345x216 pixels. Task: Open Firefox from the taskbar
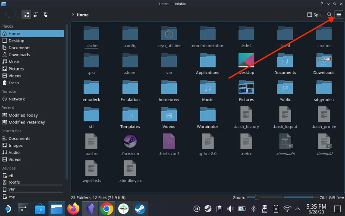click(73, 208)
